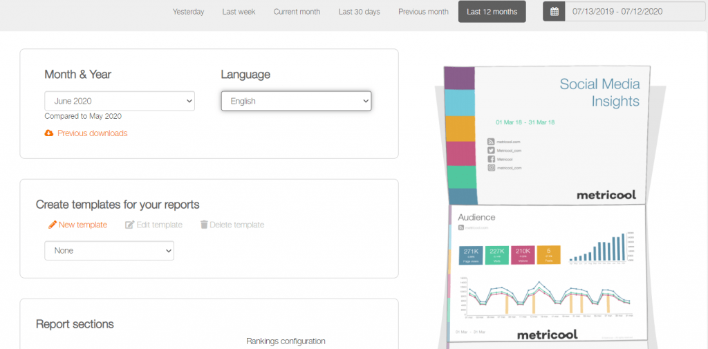
Task: Expand the template dropdown showing None
Action: pos(109,250)
